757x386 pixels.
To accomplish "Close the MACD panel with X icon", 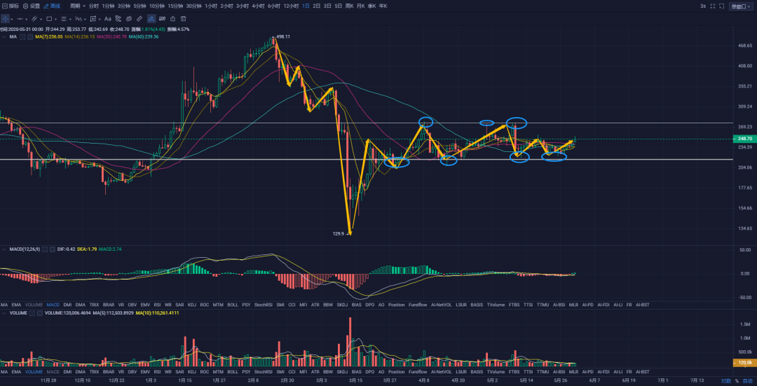I will [x=52, y=249].
